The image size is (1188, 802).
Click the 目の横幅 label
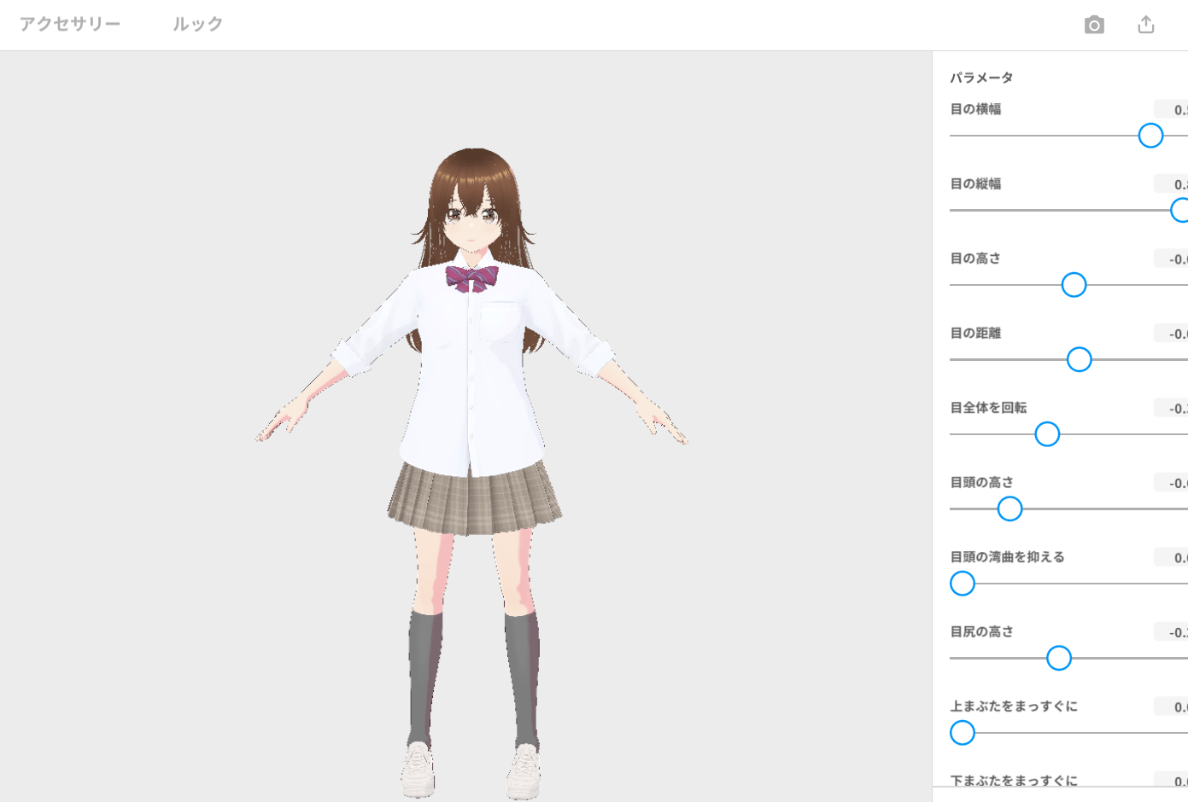(975, 109)
